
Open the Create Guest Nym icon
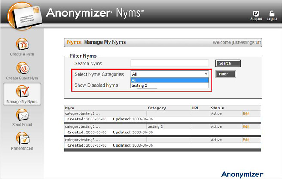click(x=22, y=68)
